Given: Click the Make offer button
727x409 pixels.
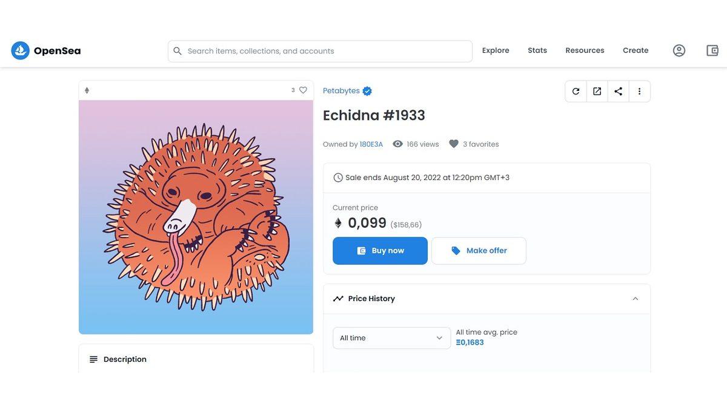Looking at the screenshot, I should point(479,251).
